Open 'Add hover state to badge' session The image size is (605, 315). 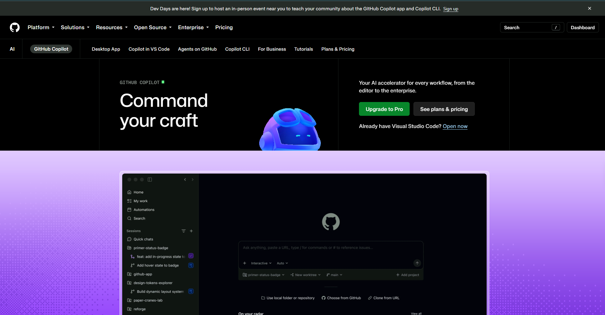(155, 265)
